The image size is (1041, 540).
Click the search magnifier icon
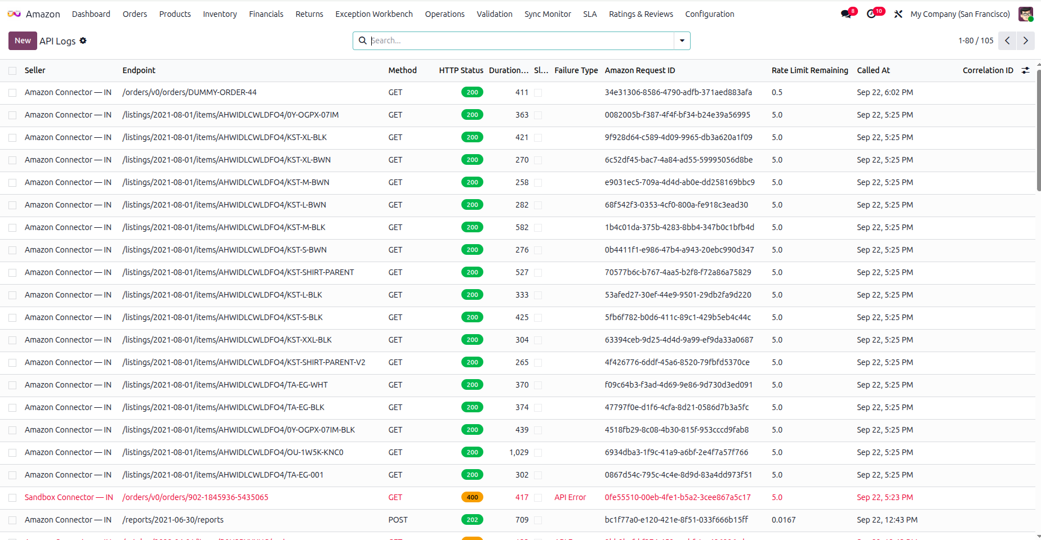[363, 40]
